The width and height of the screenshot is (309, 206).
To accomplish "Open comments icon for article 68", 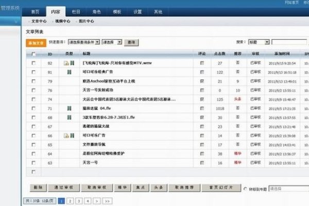I will tap(202, 117).
